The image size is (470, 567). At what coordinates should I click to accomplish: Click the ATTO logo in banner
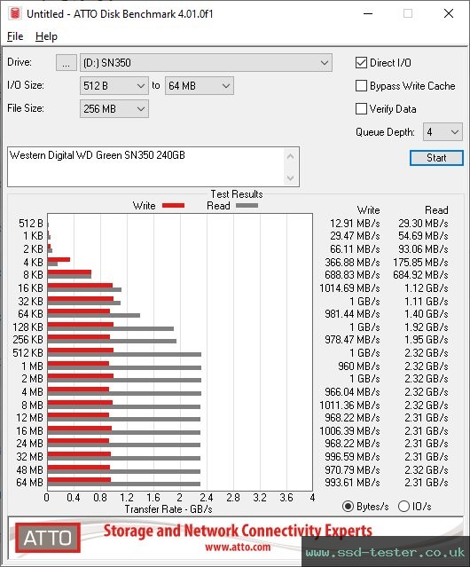point(48,538)
